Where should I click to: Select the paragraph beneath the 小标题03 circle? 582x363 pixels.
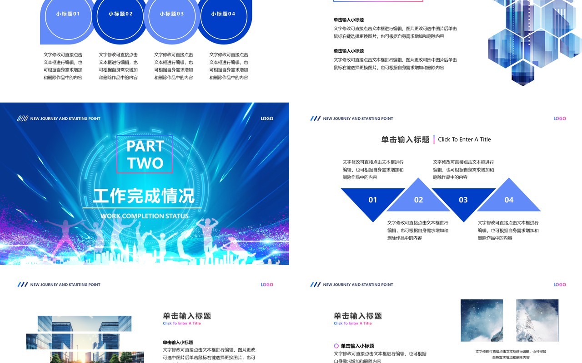pos(174,66)
